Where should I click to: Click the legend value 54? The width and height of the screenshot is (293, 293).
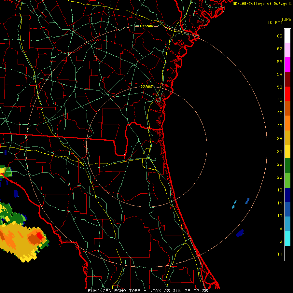point(280,74)
